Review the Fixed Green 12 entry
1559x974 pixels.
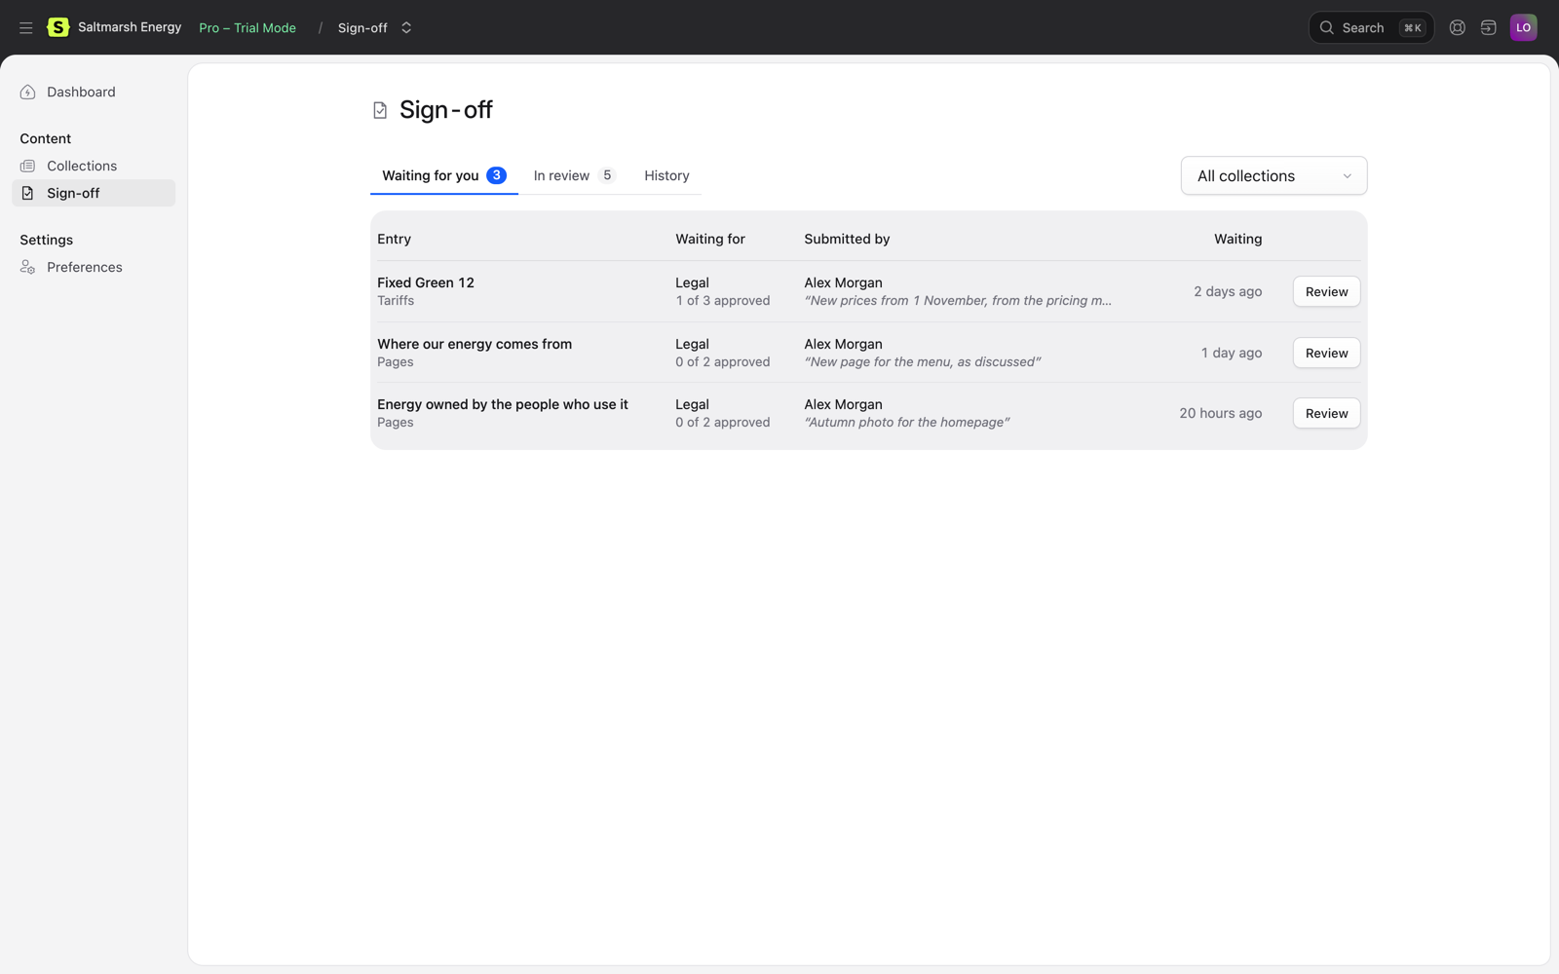(x=1326, y=292)
